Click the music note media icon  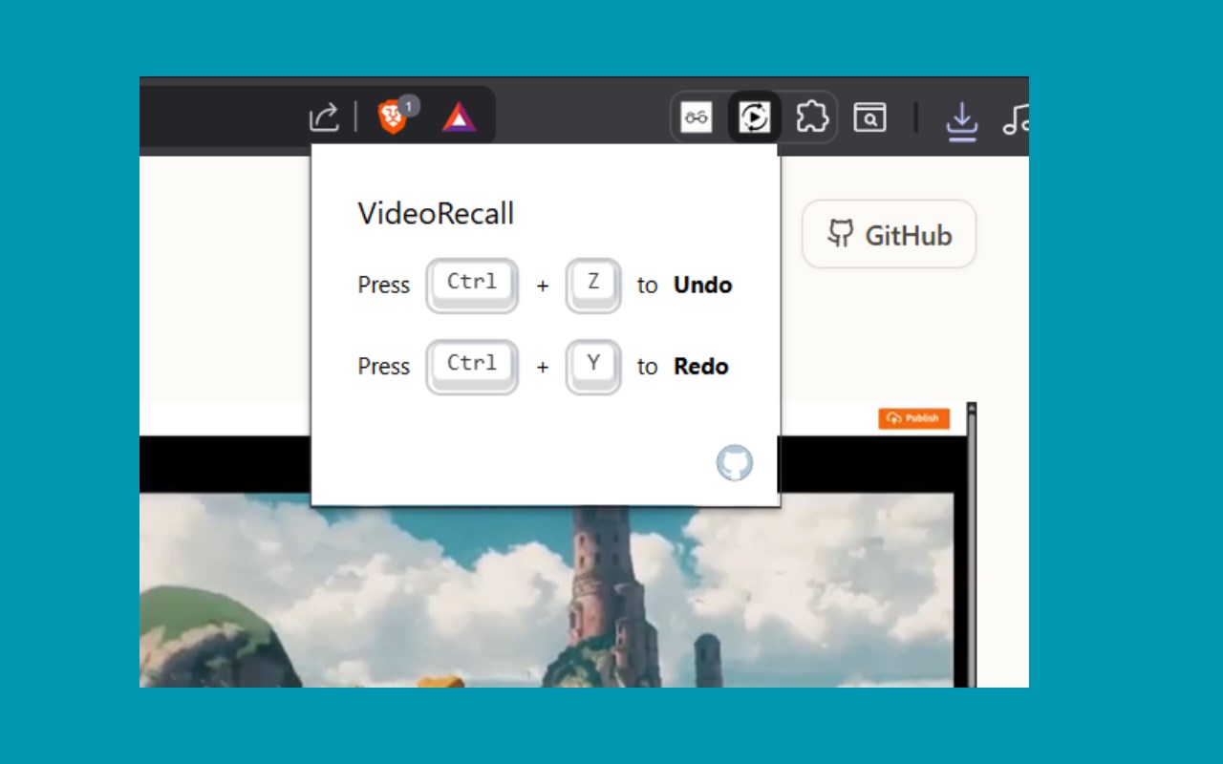1016,118
